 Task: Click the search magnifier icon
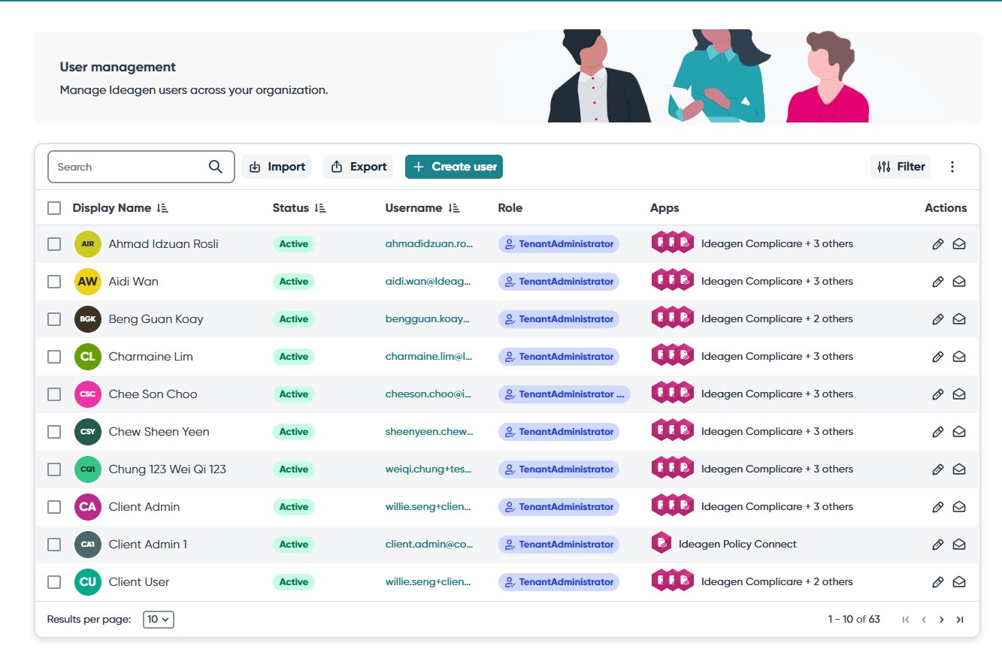[x=216, y=167]
